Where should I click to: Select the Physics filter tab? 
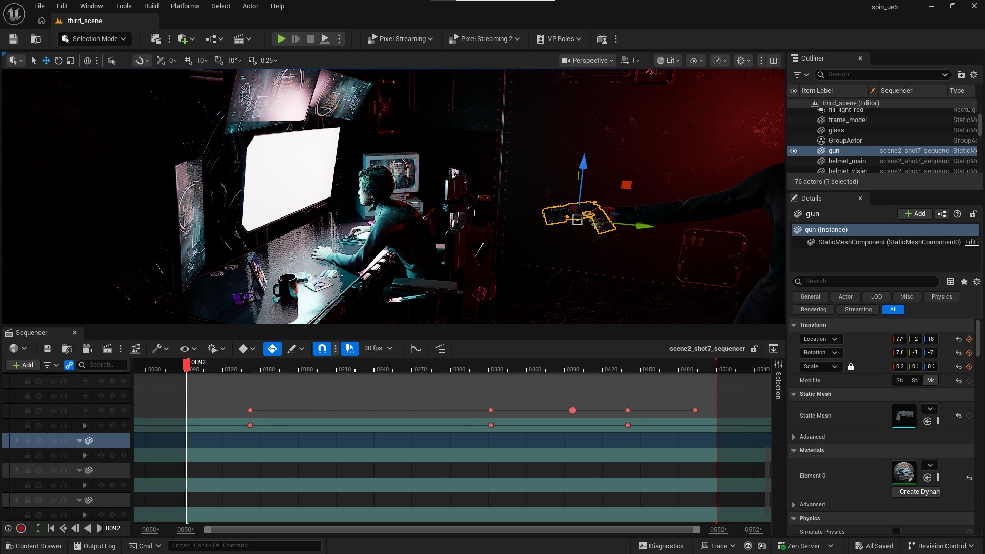[941, 297]
